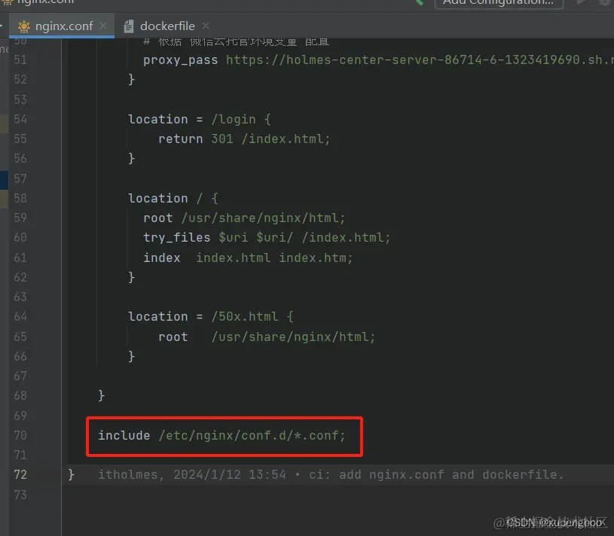Viewport: 614px width, 536px height.
Task: Click the closing brace on line 72
Action: [x=71, y=474]
